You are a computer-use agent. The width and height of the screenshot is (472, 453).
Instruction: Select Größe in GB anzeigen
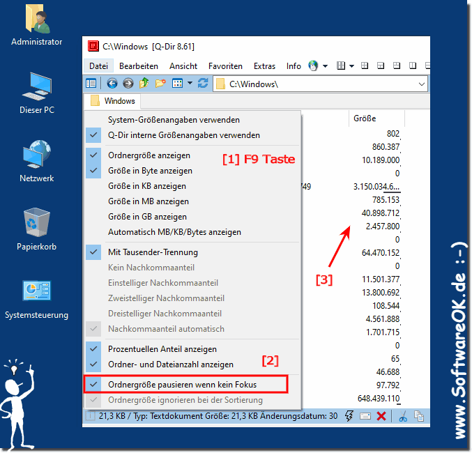click(x=192, y=217)
